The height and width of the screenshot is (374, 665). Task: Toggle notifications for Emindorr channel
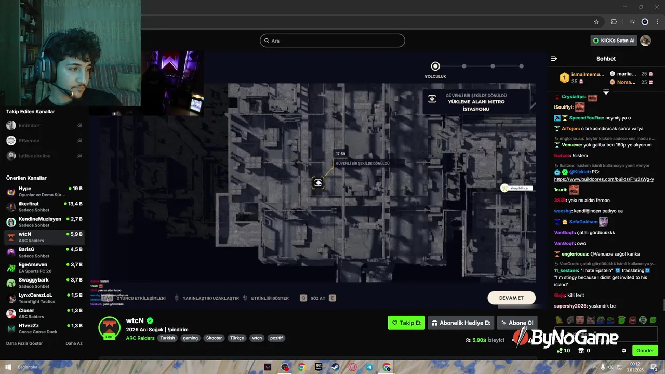[79, 125]
